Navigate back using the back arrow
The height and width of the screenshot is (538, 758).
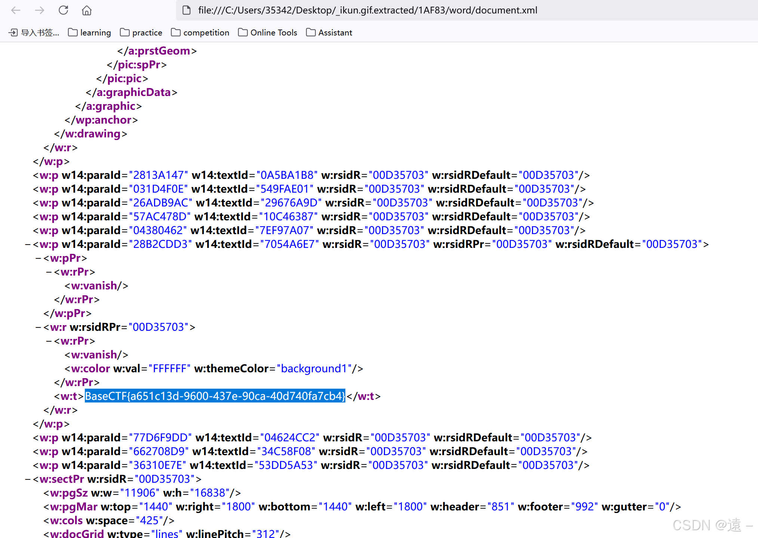(16, 10)
